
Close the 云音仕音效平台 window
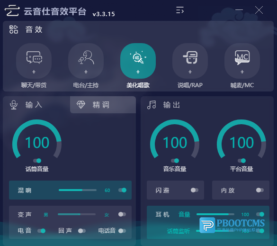259,10
